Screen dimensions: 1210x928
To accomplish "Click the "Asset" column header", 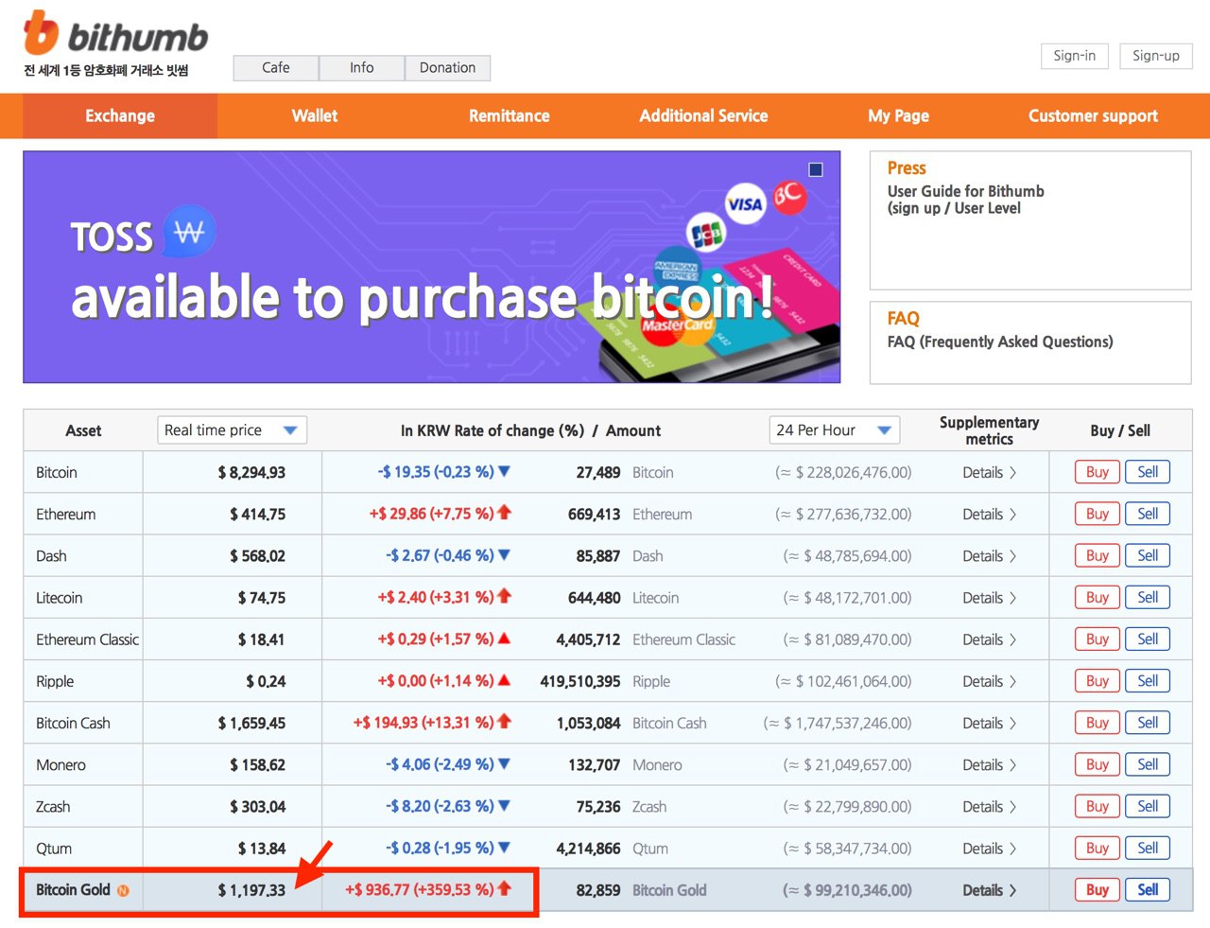I will pos(83,430).
